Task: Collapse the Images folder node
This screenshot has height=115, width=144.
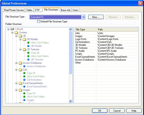Action: pos(16,90)
